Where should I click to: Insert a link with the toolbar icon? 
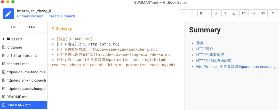tap(226, 13)
